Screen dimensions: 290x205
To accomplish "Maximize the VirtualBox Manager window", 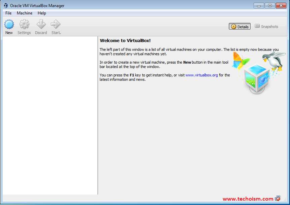I will tap(270, 6).
